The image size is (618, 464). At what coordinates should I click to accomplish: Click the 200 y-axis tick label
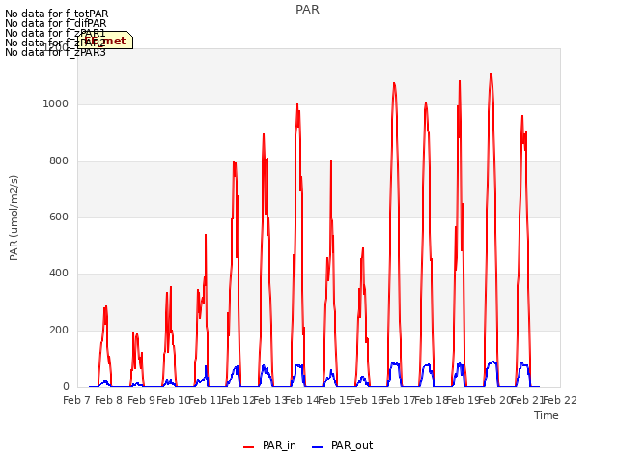coord(59,331)
